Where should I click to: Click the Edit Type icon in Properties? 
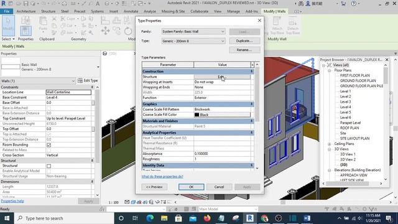(88, 80)
